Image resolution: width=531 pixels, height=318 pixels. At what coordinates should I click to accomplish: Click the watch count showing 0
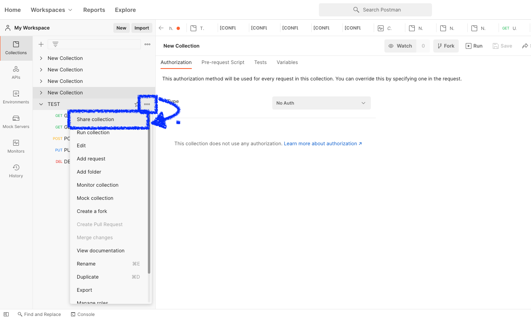coord(423,46)
